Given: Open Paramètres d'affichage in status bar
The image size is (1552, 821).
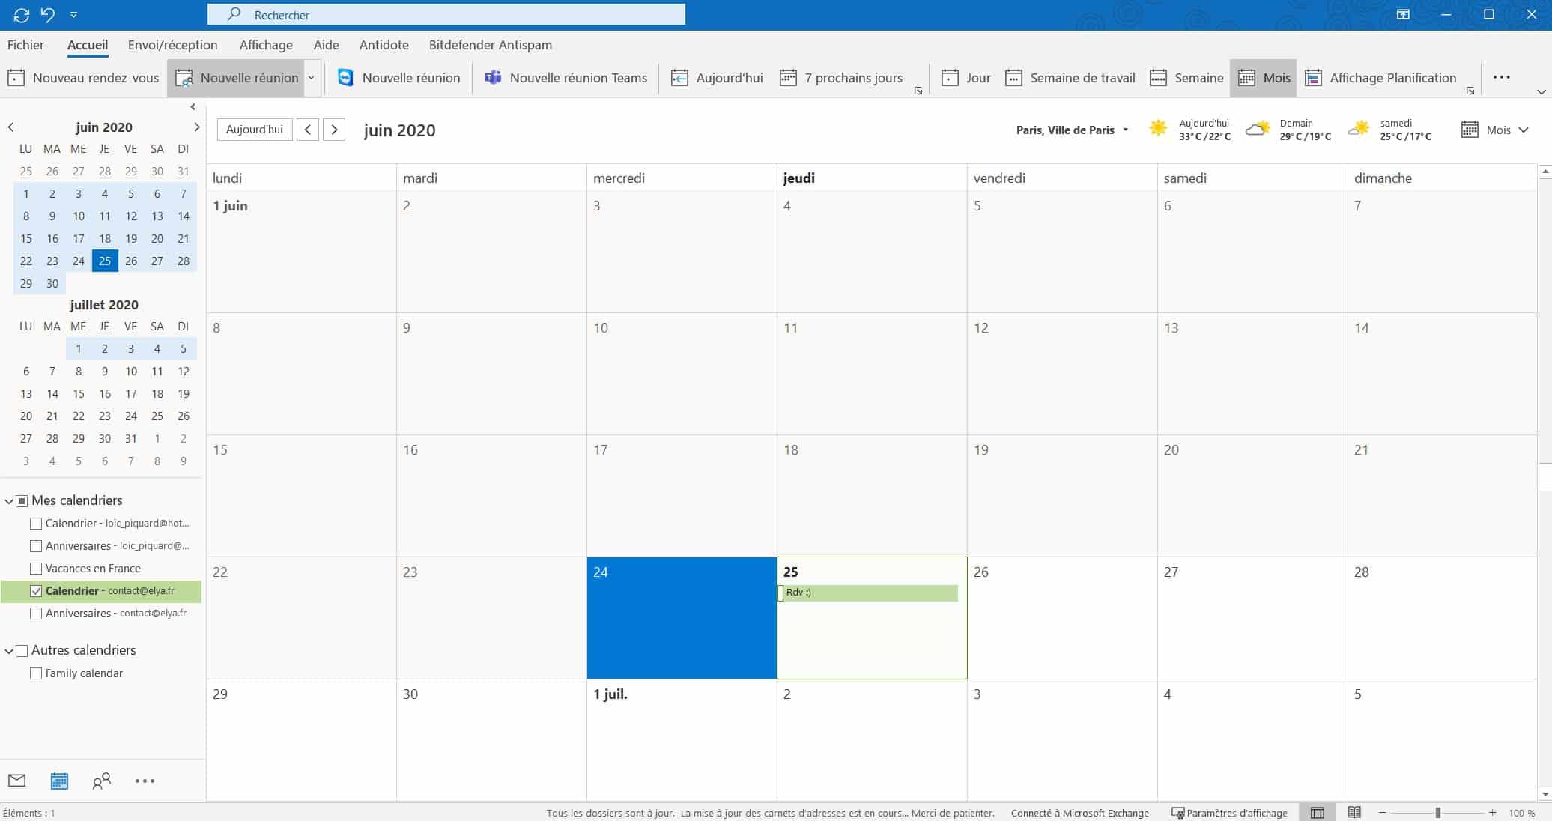Looking at the screenshot, I should pos(1229,813).
